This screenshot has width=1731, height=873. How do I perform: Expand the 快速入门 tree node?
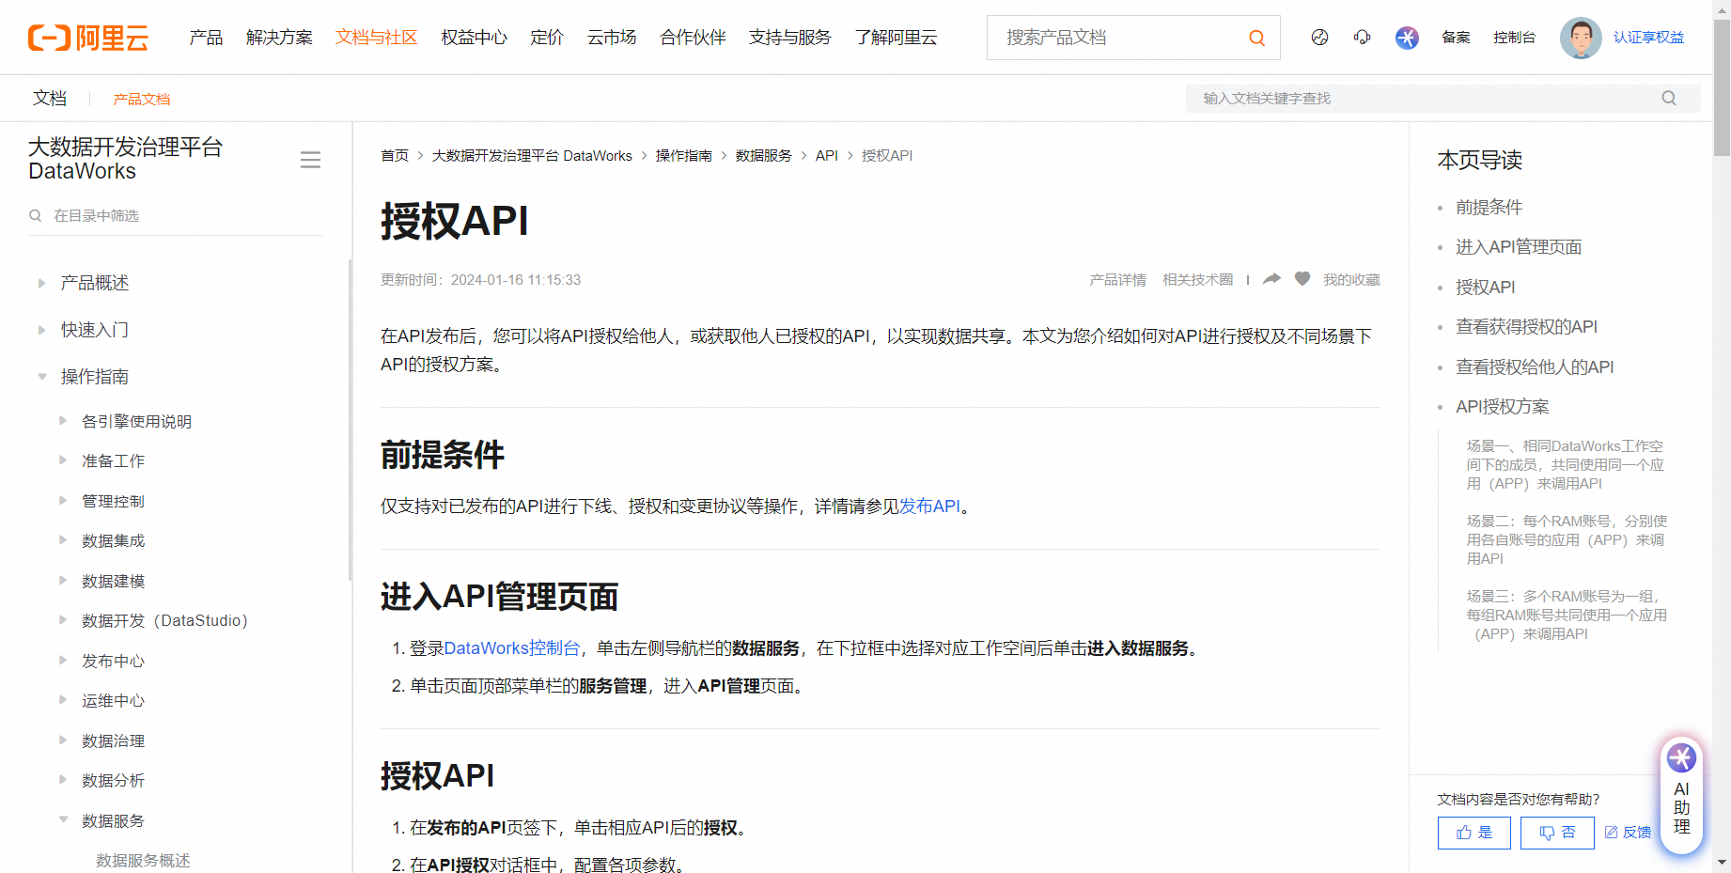[x=41, y=330]
